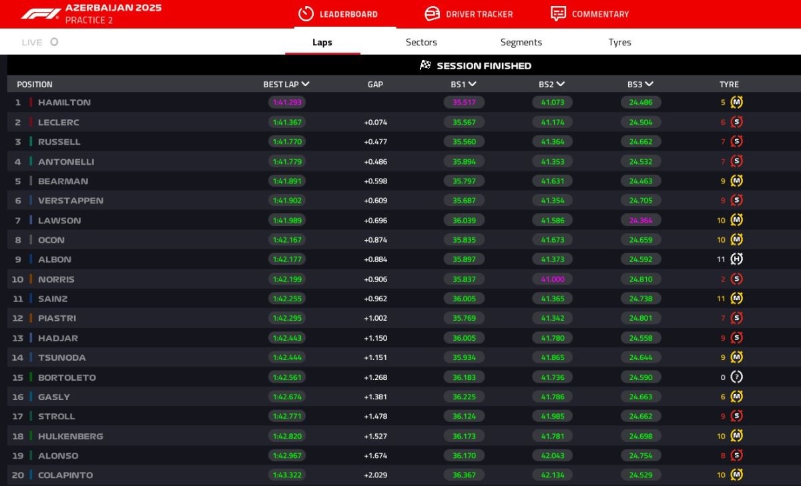Open the Commentary speech-bubble icon
The image size is (801, 486).
(x=559, y=13)
